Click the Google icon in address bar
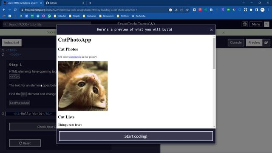The height and width of the screenshot is (153, 272). tap(170, 10)
